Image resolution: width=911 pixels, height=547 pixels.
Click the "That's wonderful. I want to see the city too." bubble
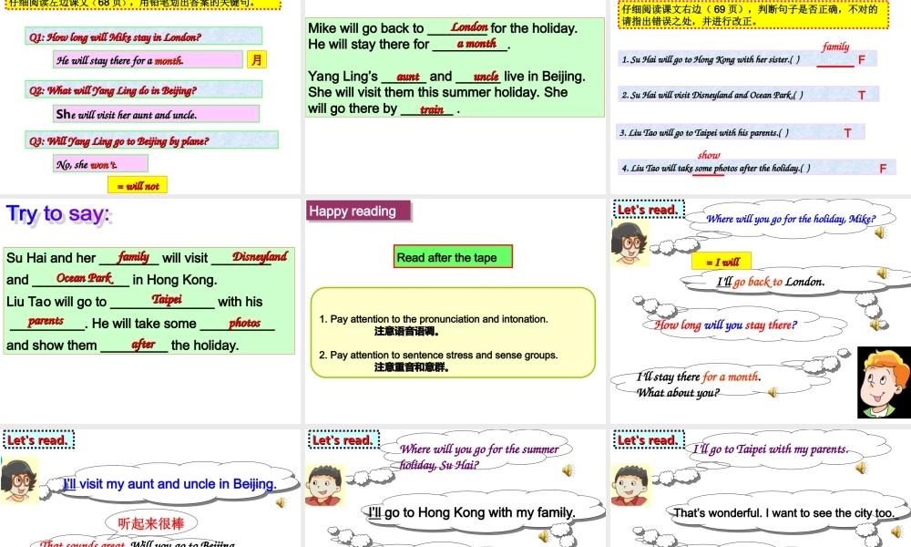click(785, 512)
